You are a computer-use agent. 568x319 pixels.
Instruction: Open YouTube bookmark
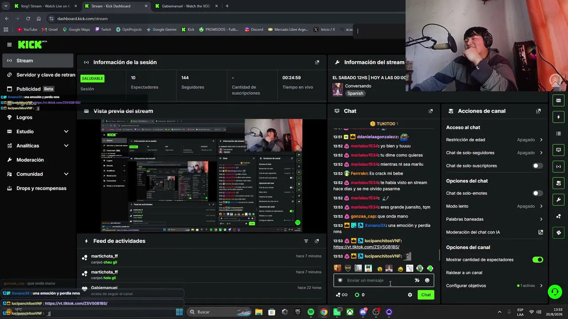tap(27, 30)
